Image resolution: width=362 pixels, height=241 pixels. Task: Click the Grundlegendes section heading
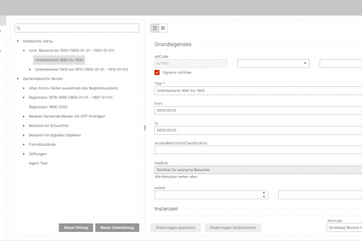point(173,44)
